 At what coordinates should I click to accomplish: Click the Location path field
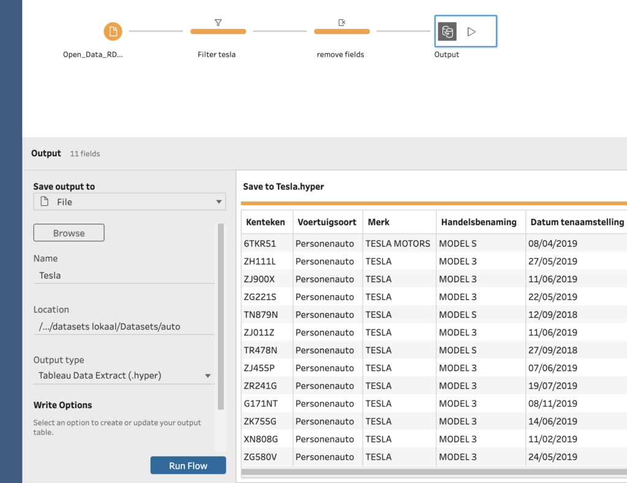point(124,326)
